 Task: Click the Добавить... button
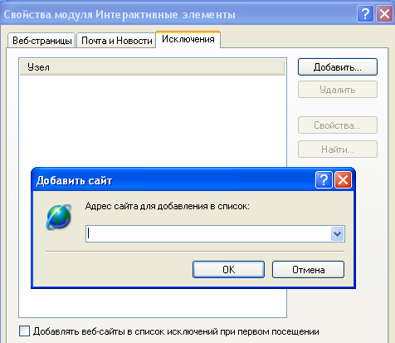pyautogui.click(x=338, y=67)
